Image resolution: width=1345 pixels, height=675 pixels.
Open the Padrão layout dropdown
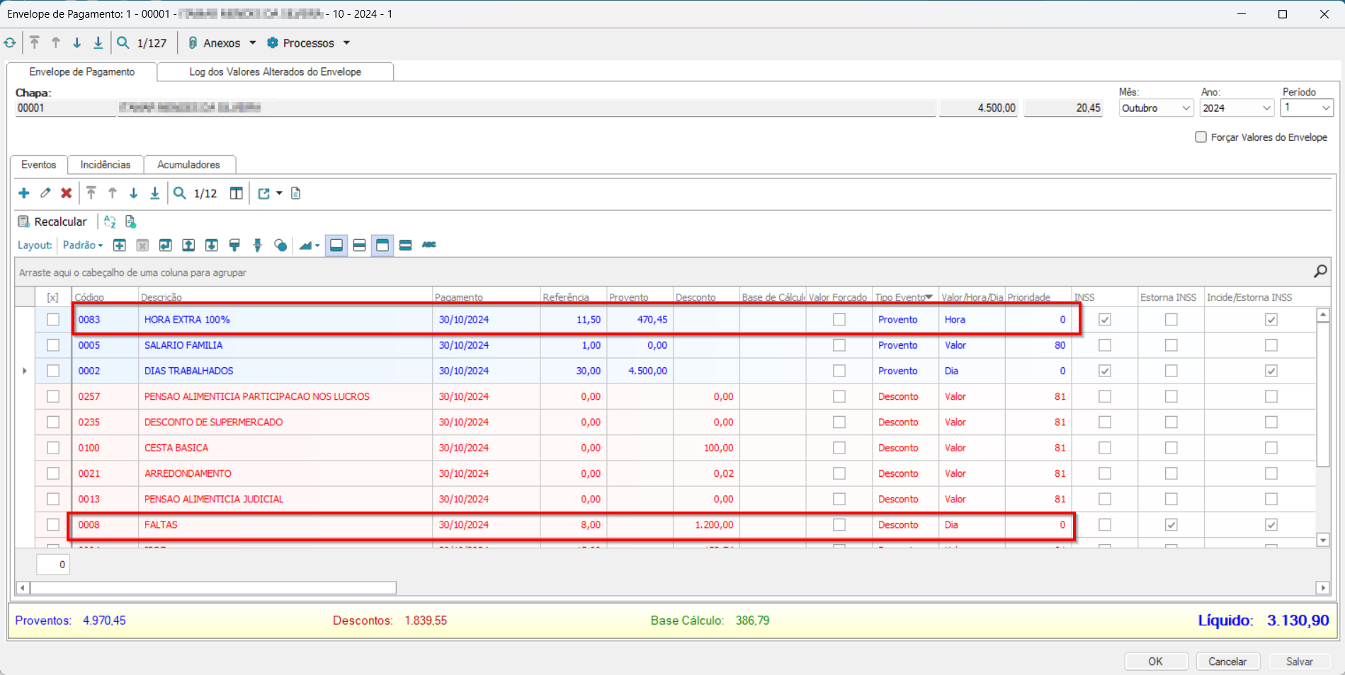(82, 245)
